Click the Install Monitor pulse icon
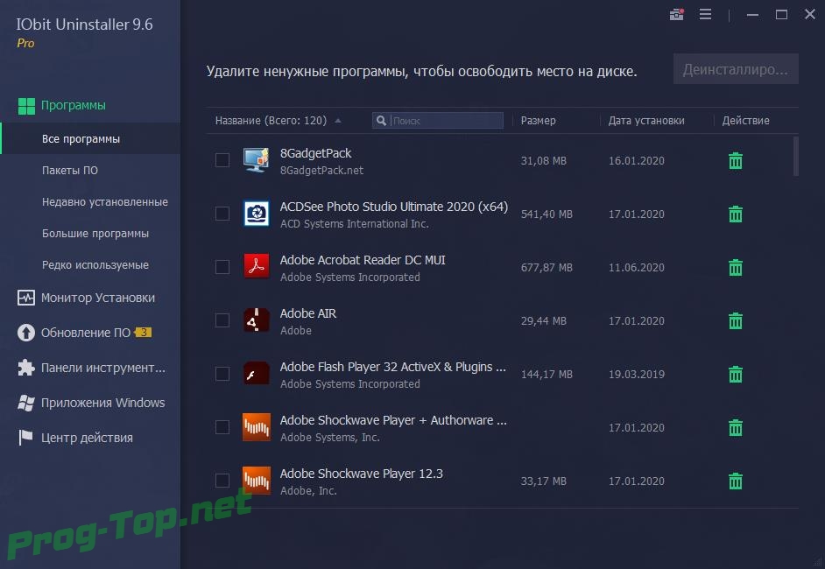 [x=25, y=298]
